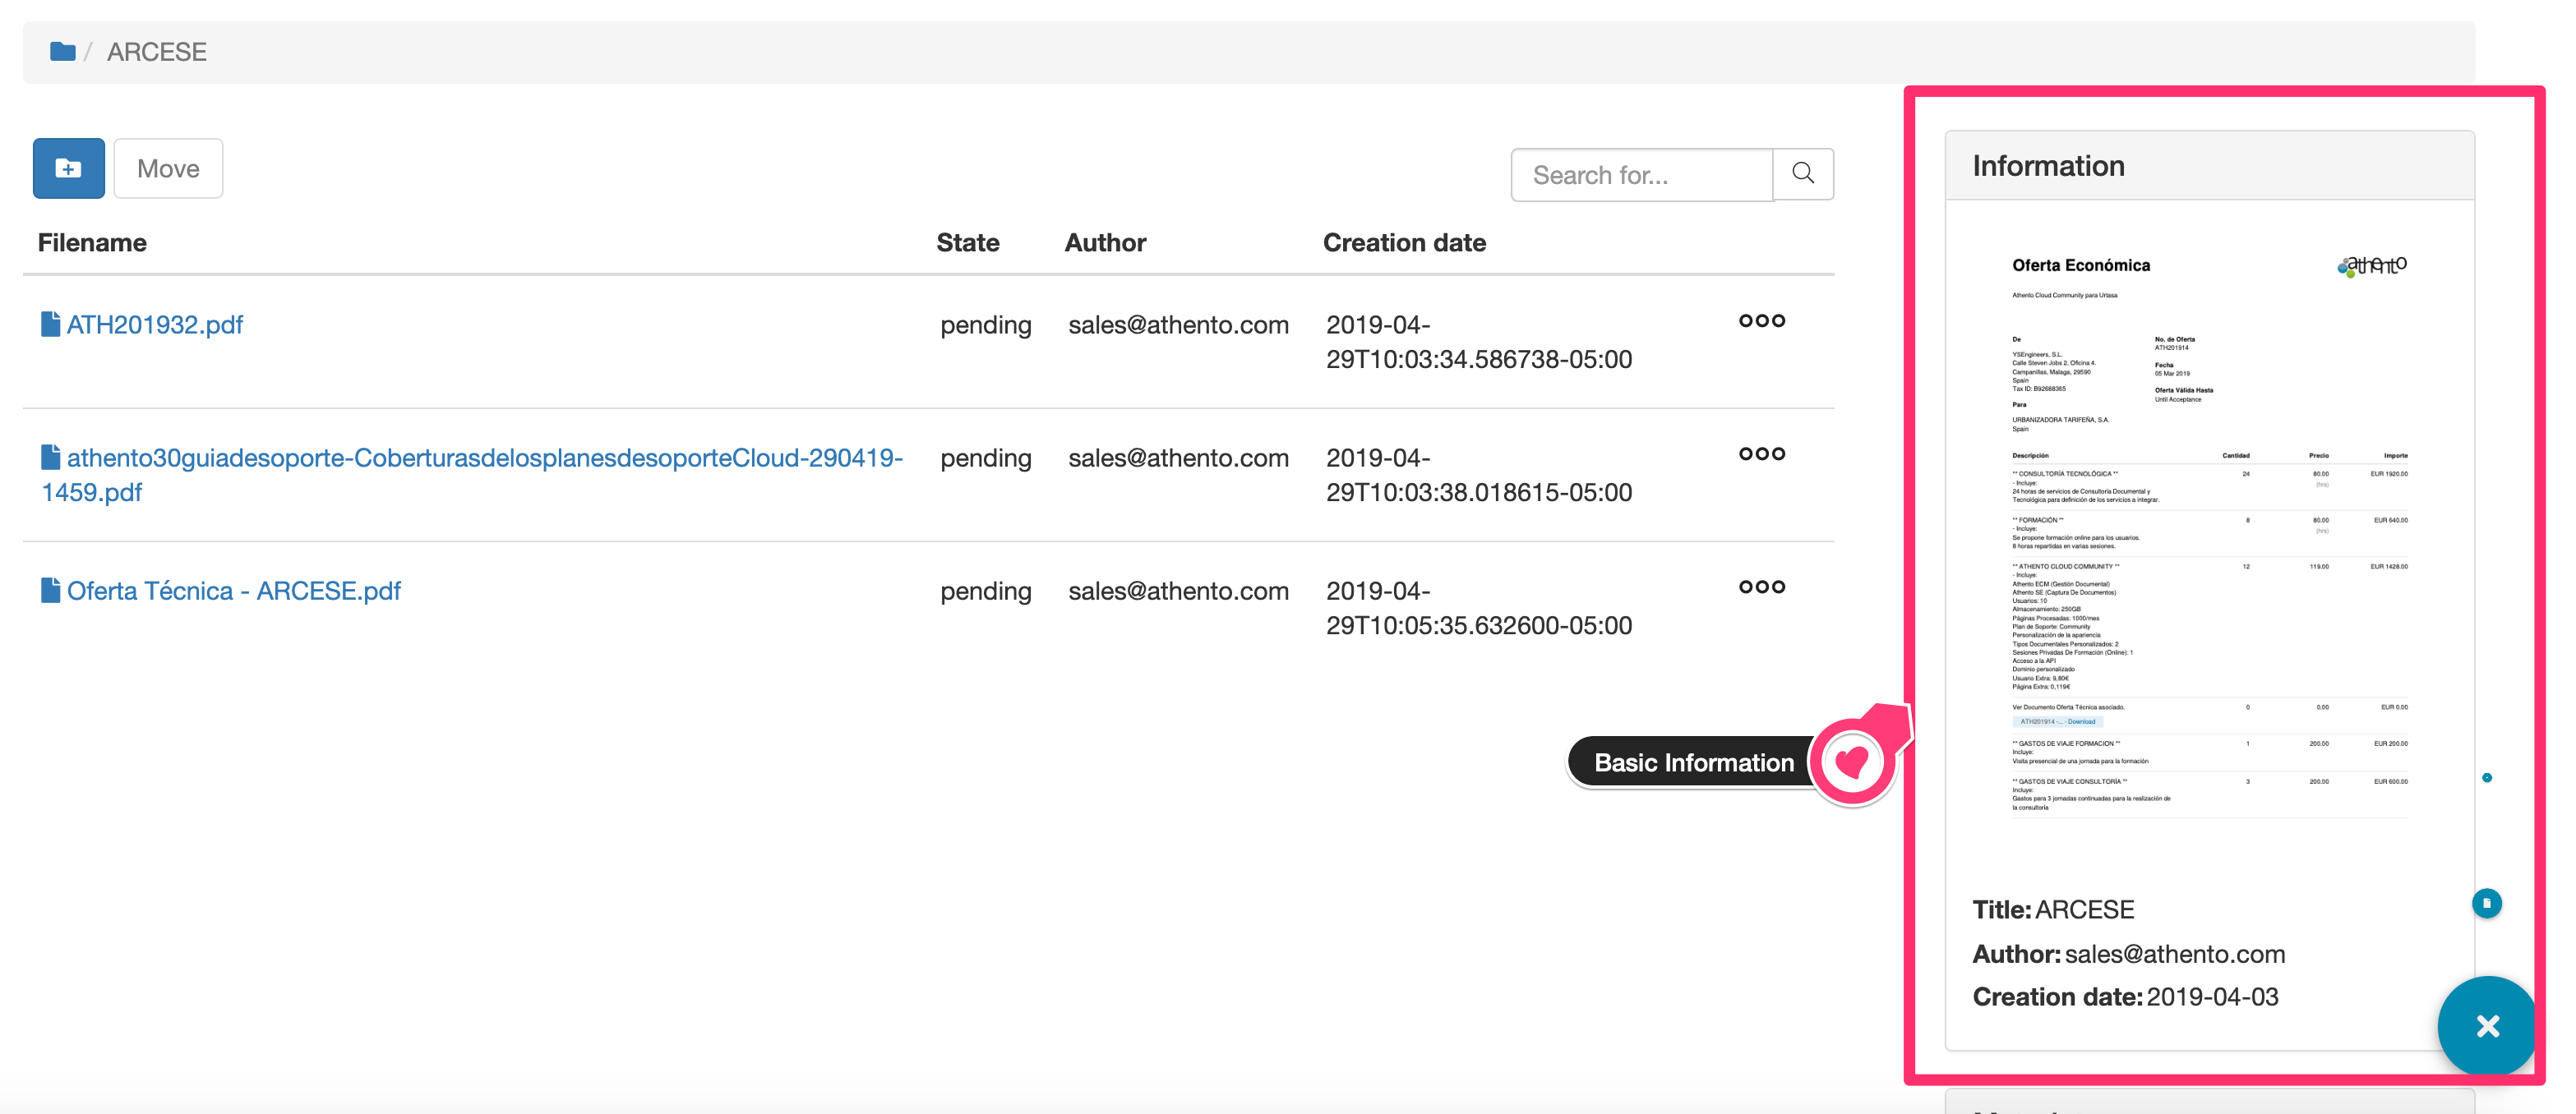
Task: Click the Basic Information tooltip label
Action: pyautogui.click(x=1693, y=763)
